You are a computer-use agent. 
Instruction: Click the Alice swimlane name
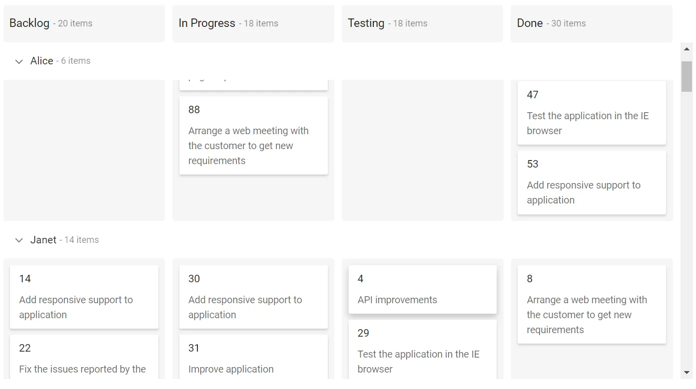(x=41, y=61)
